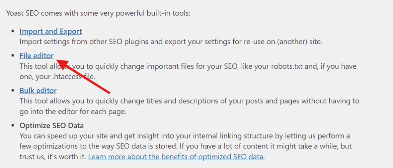Image resolution: width=393 pixels, height=168 pixels.
Task: Open the Bulk editor link
Action: [x=38, y=90]
